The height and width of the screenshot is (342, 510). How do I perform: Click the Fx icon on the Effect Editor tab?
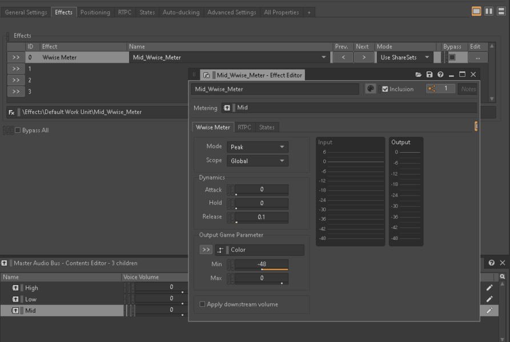207,75
